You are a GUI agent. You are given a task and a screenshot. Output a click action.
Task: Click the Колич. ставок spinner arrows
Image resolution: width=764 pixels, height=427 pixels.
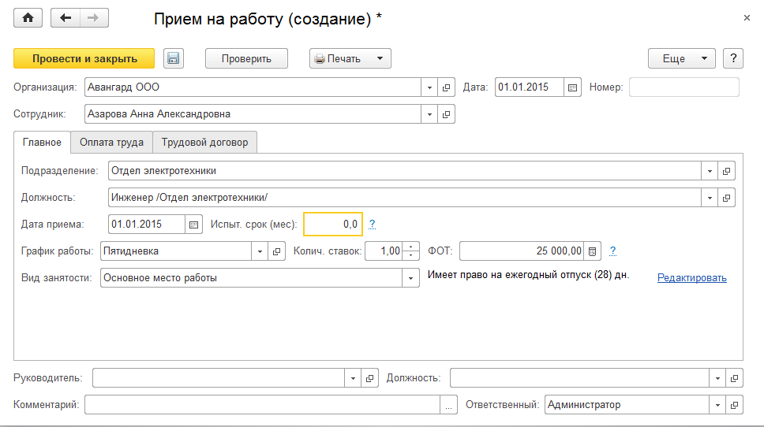(411, 251)
